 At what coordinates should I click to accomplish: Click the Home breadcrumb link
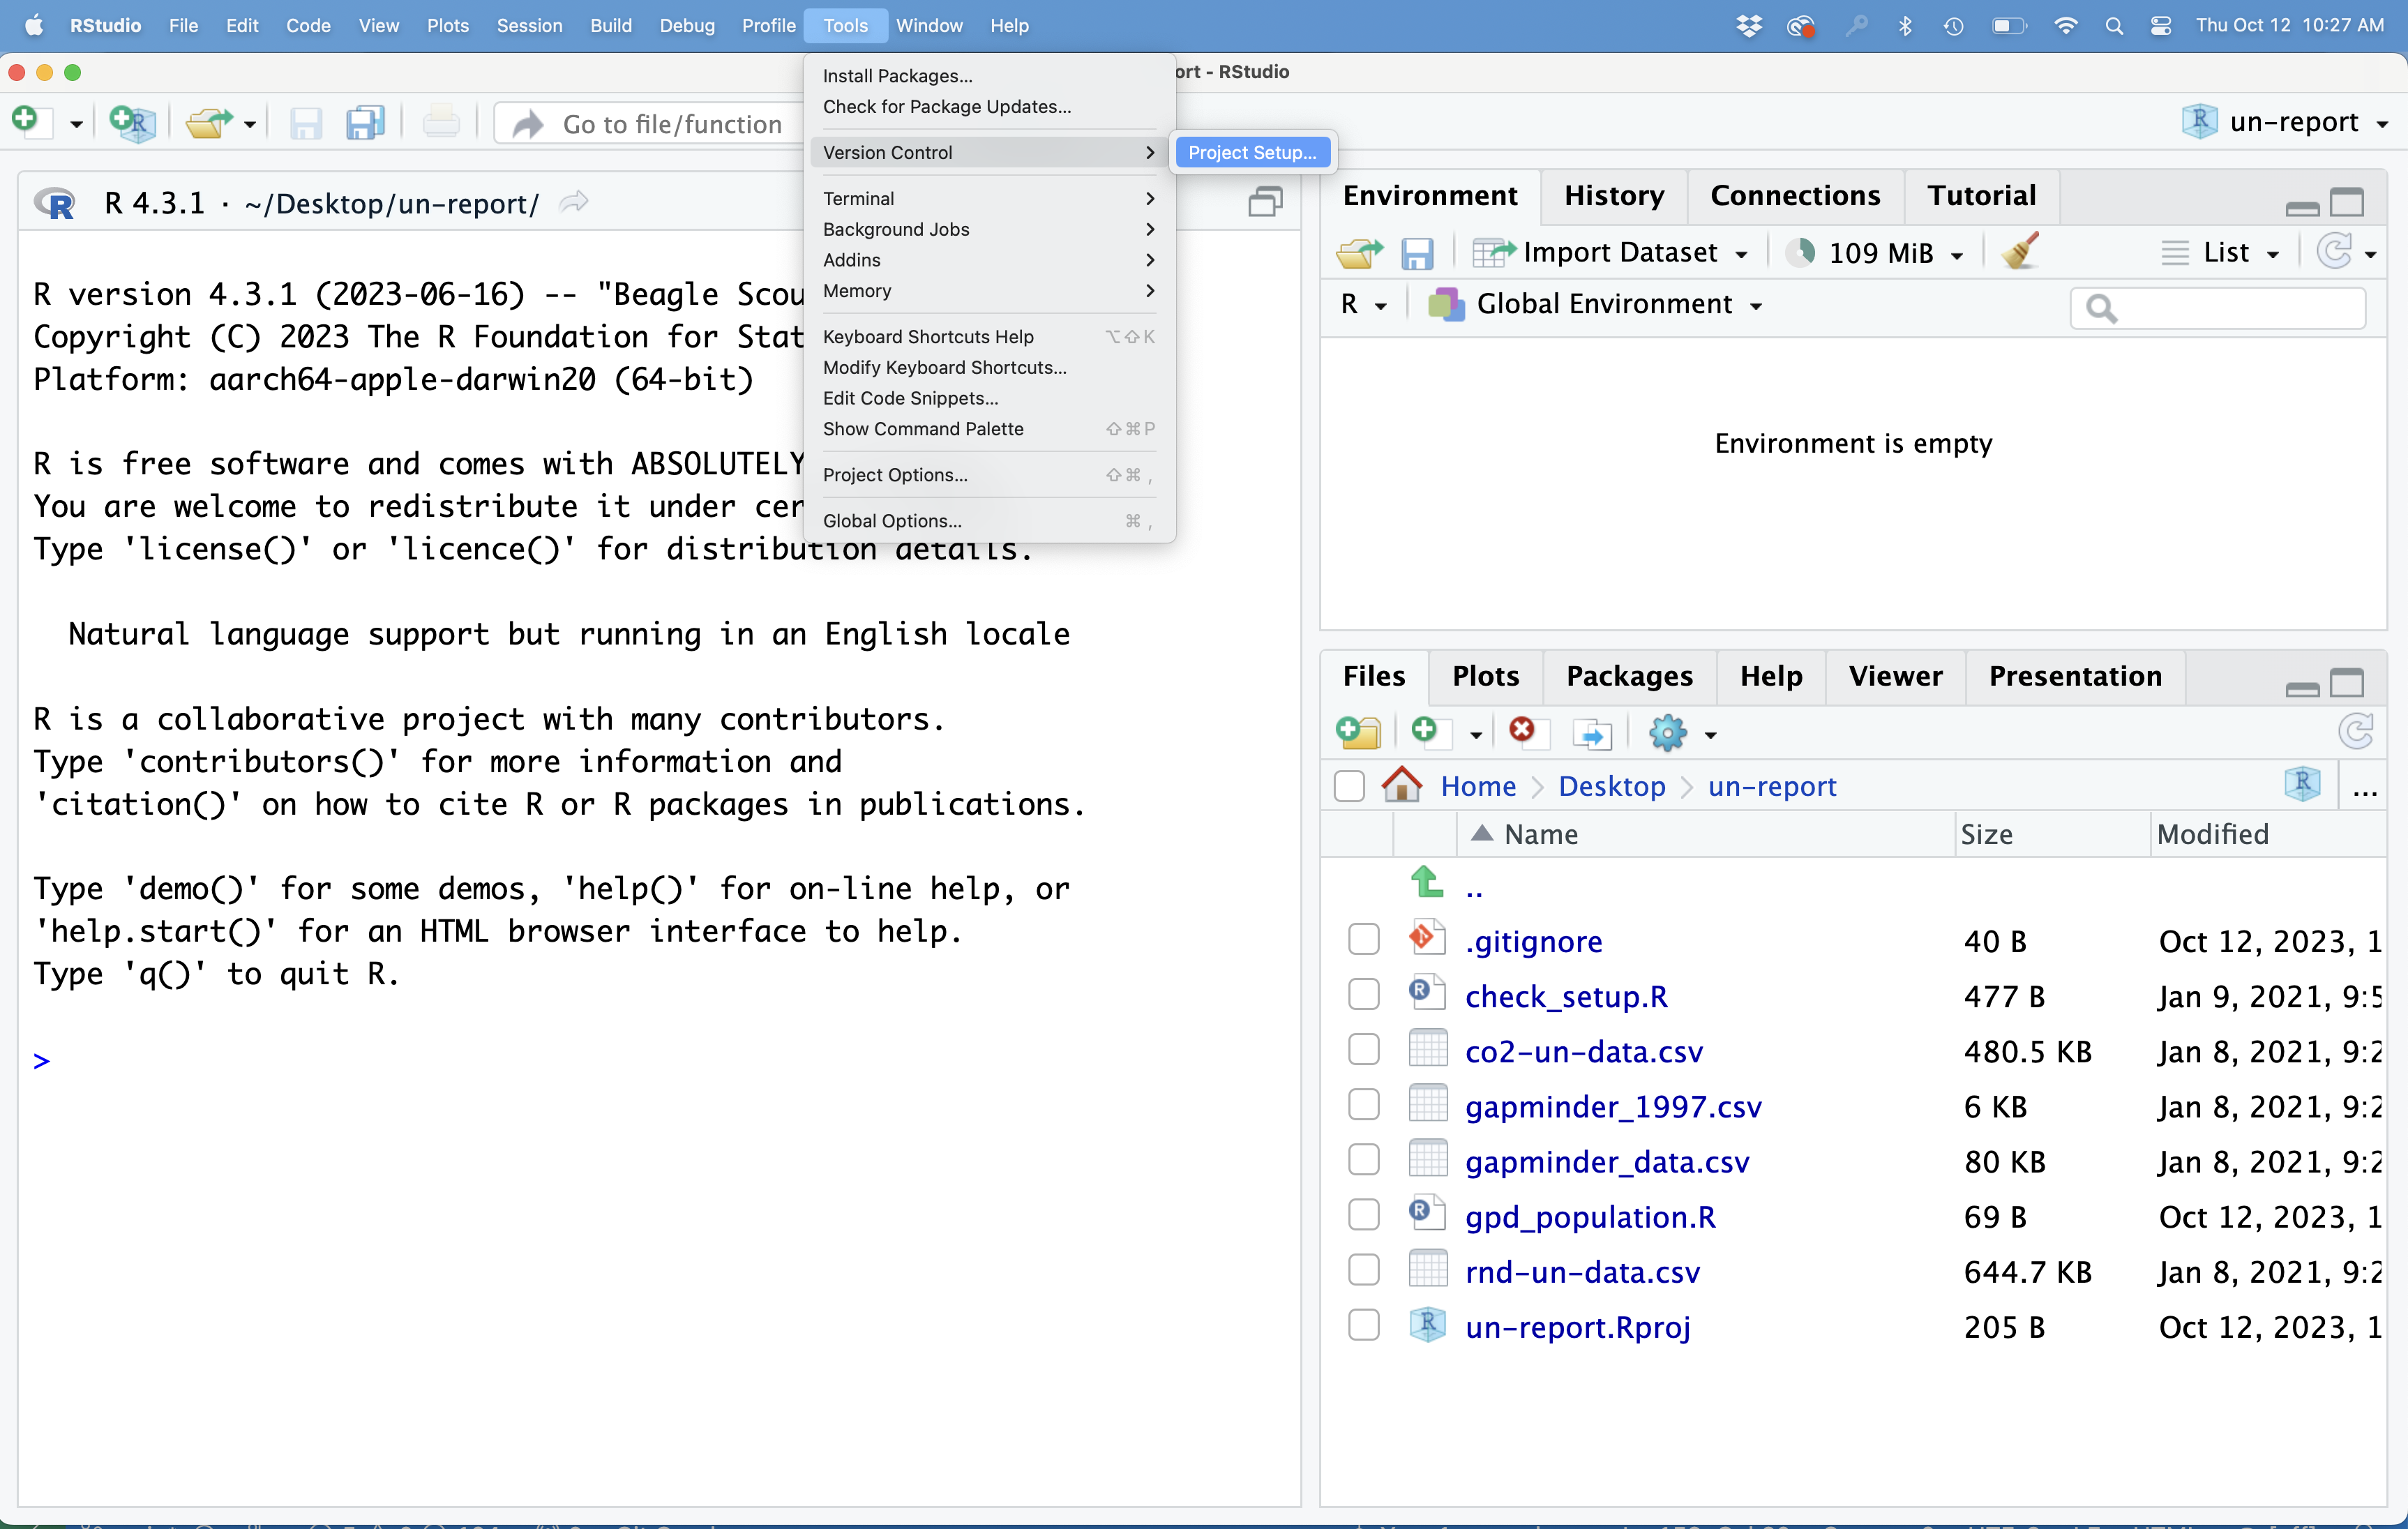[x=1478, y=786]
